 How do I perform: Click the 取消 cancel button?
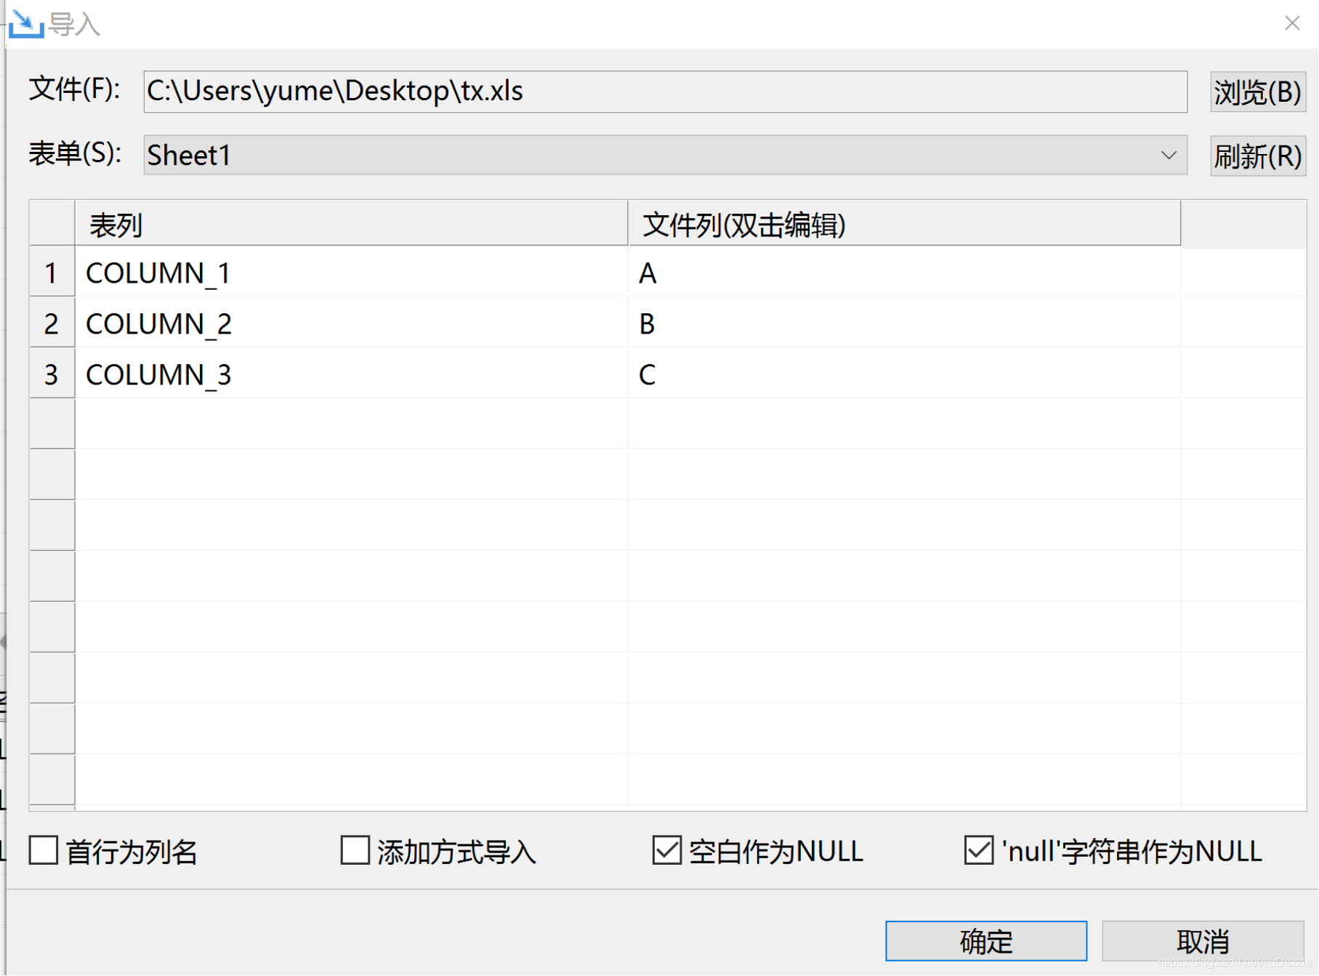1202,942
